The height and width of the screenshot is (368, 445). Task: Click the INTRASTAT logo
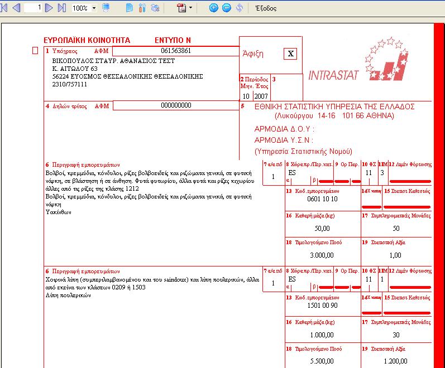pos(358,60)
